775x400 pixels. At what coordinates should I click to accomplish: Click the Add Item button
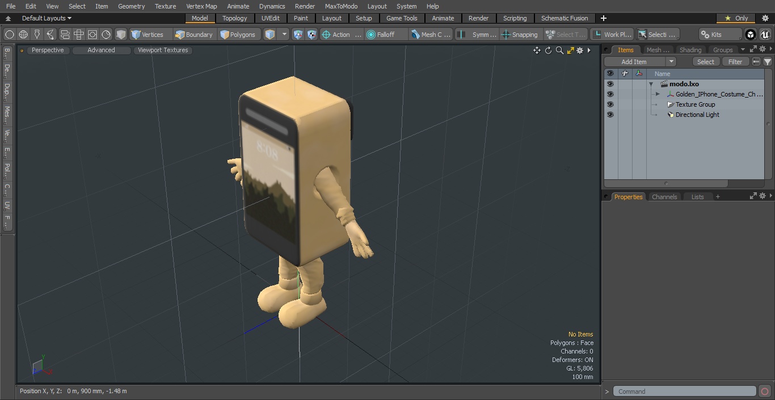tap(634, 61)
